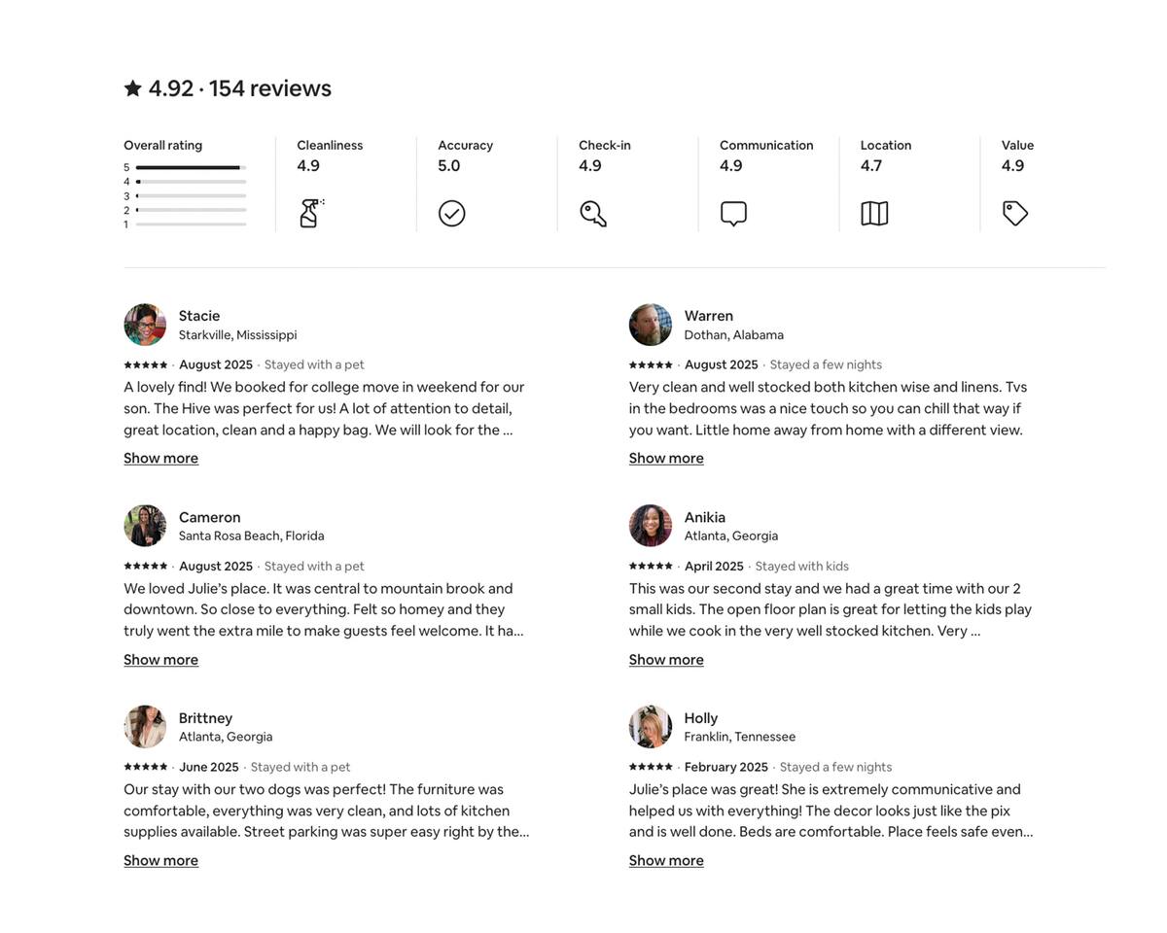The image size is (1167, 933).
Task: Click the Cleanliness spray bottle icon
Action: click(310, 213)
